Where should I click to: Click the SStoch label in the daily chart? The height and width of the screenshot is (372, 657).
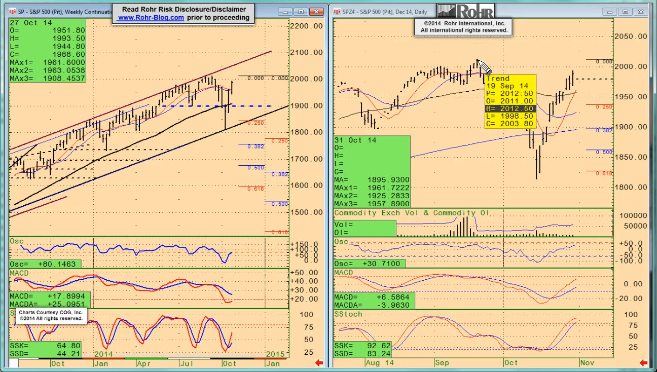click(x=348, y=314)
